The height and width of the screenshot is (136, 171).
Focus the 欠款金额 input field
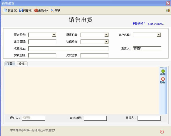(94, 55)
